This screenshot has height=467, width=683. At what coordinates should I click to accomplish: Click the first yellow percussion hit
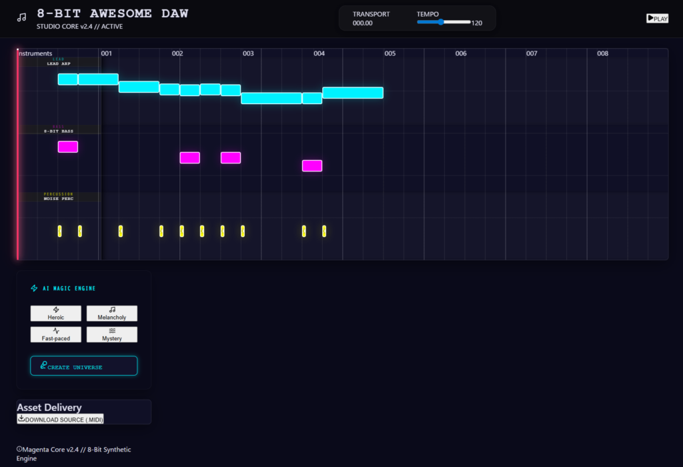tap(59, 231)
